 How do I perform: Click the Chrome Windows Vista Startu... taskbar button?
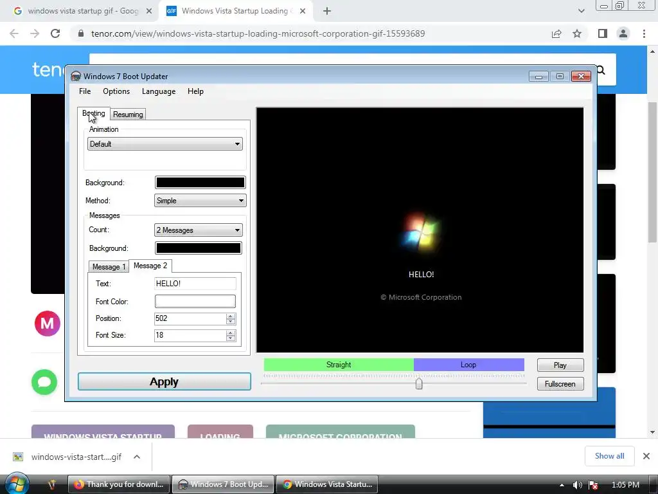click(327, 484)
